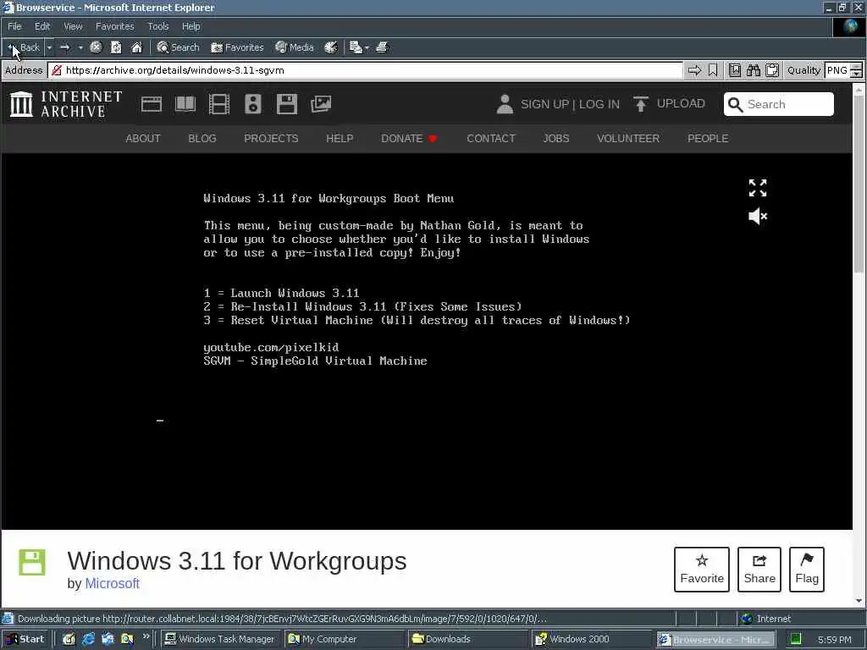Click the Back navigation button
Viewport: 867px width, 650px height.
click(x=24, y=47)
